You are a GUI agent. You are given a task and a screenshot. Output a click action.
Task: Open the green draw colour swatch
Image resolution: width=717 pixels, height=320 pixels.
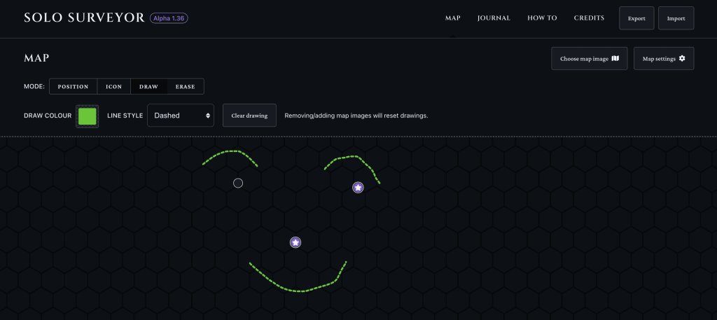[x=88, y=116]
